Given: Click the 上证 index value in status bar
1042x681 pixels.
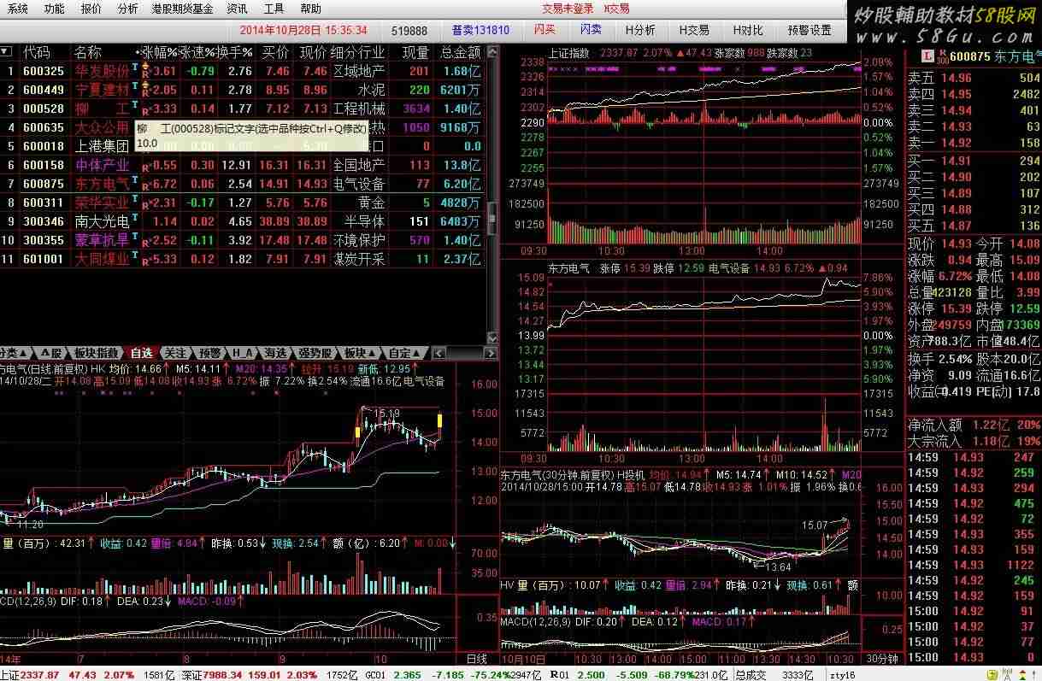Looking at the screenshot, I should [40, 674].
